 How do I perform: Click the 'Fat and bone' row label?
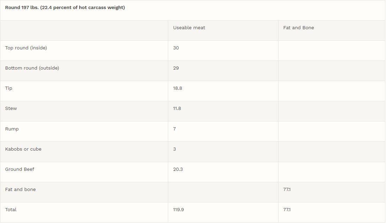point(20,190)
